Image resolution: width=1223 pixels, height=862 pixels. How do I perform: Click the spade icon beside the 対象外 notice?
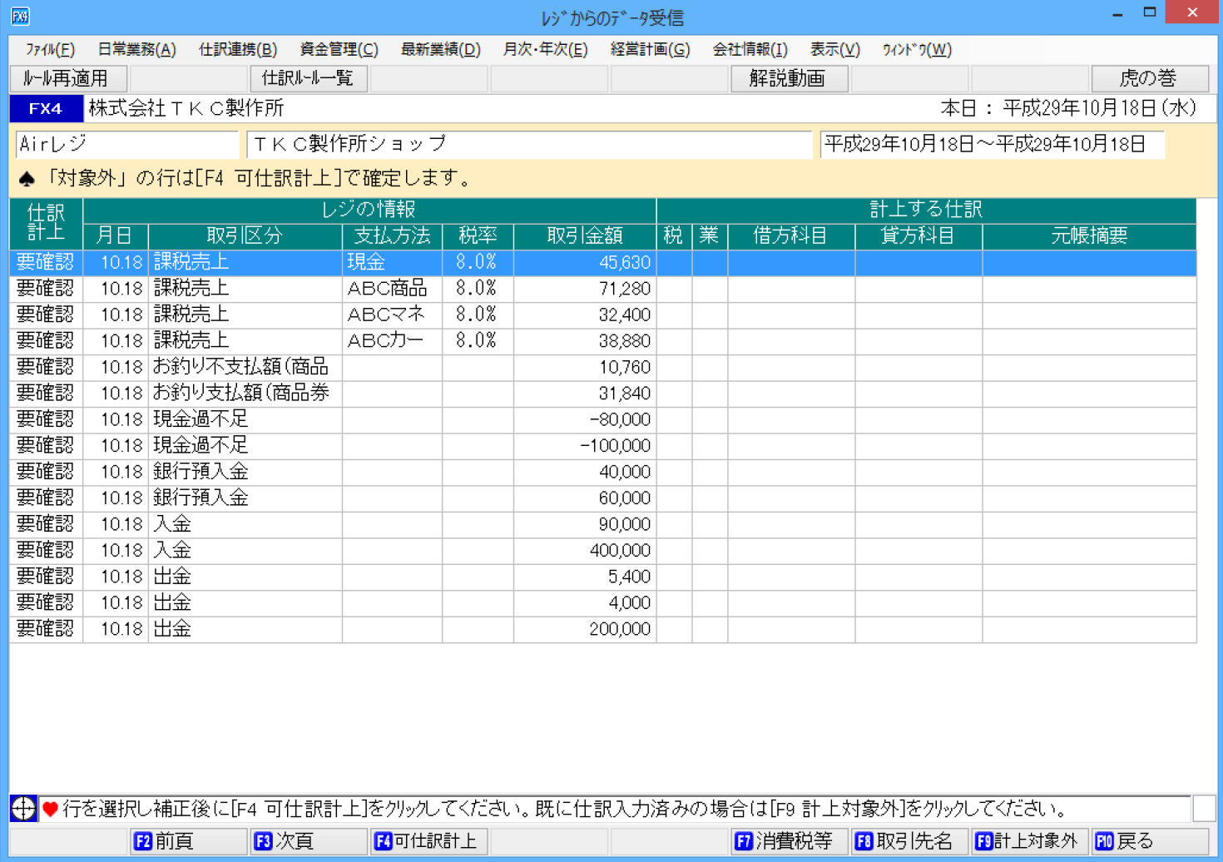27,178
